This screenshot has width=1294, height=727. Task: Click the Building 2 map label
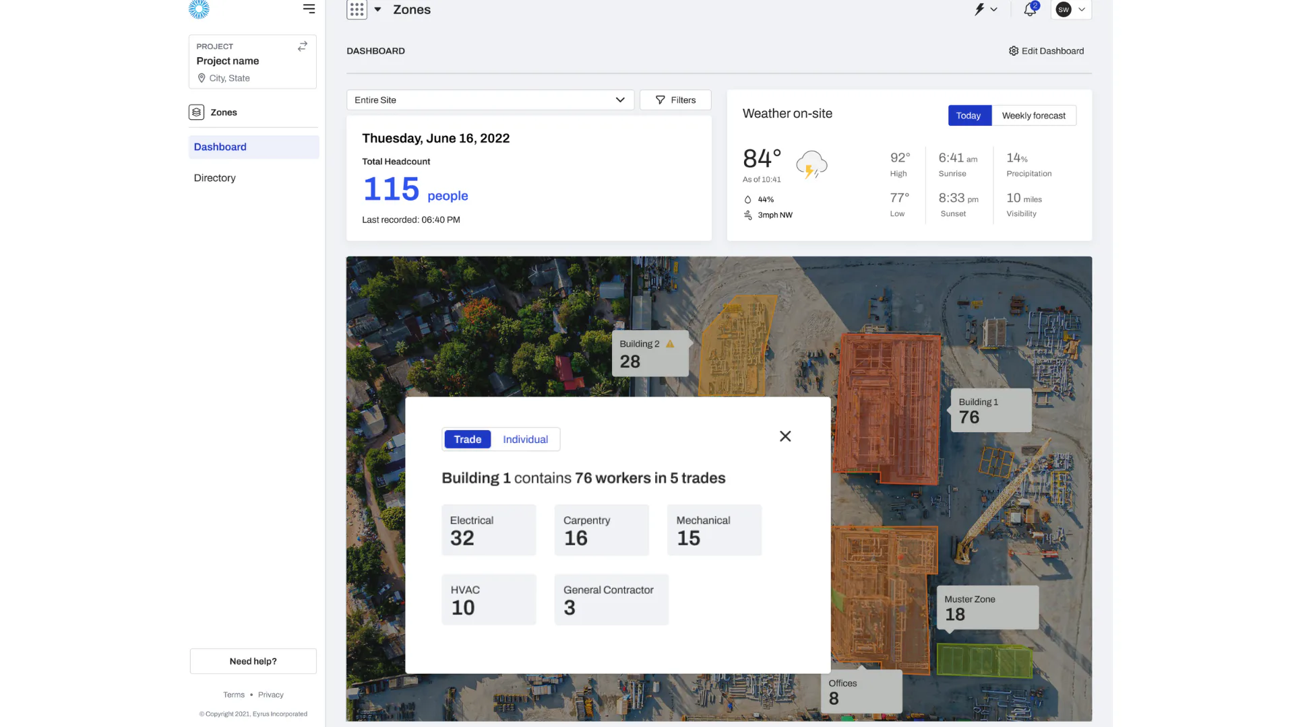(x=650, y=353)
